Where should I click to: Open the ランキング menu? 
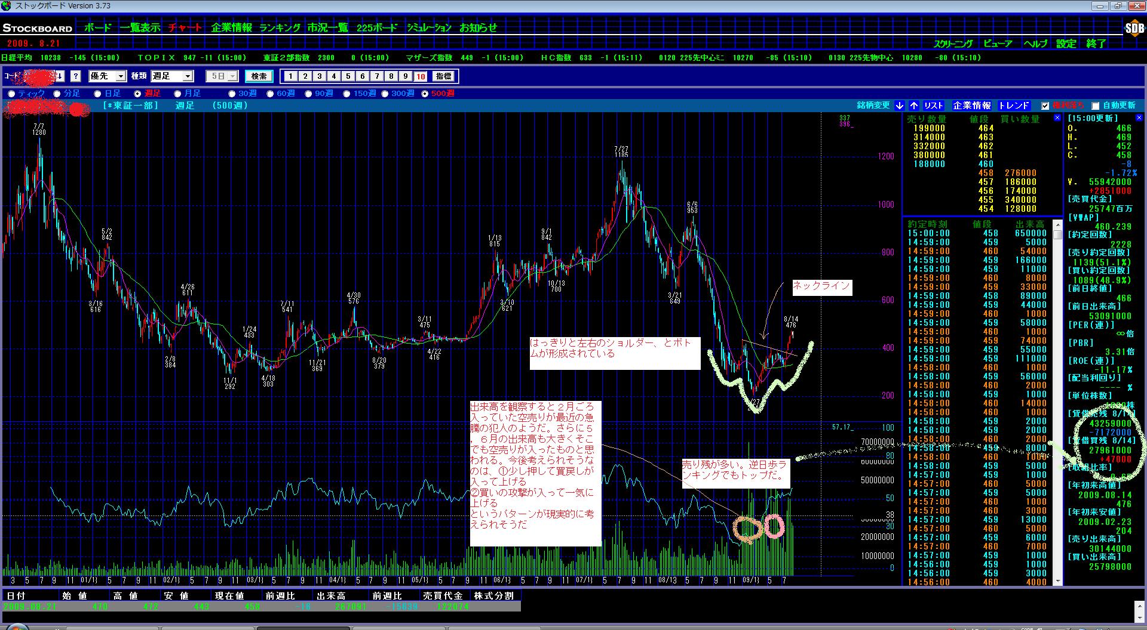pyautogui.click(x=280, y=27)
